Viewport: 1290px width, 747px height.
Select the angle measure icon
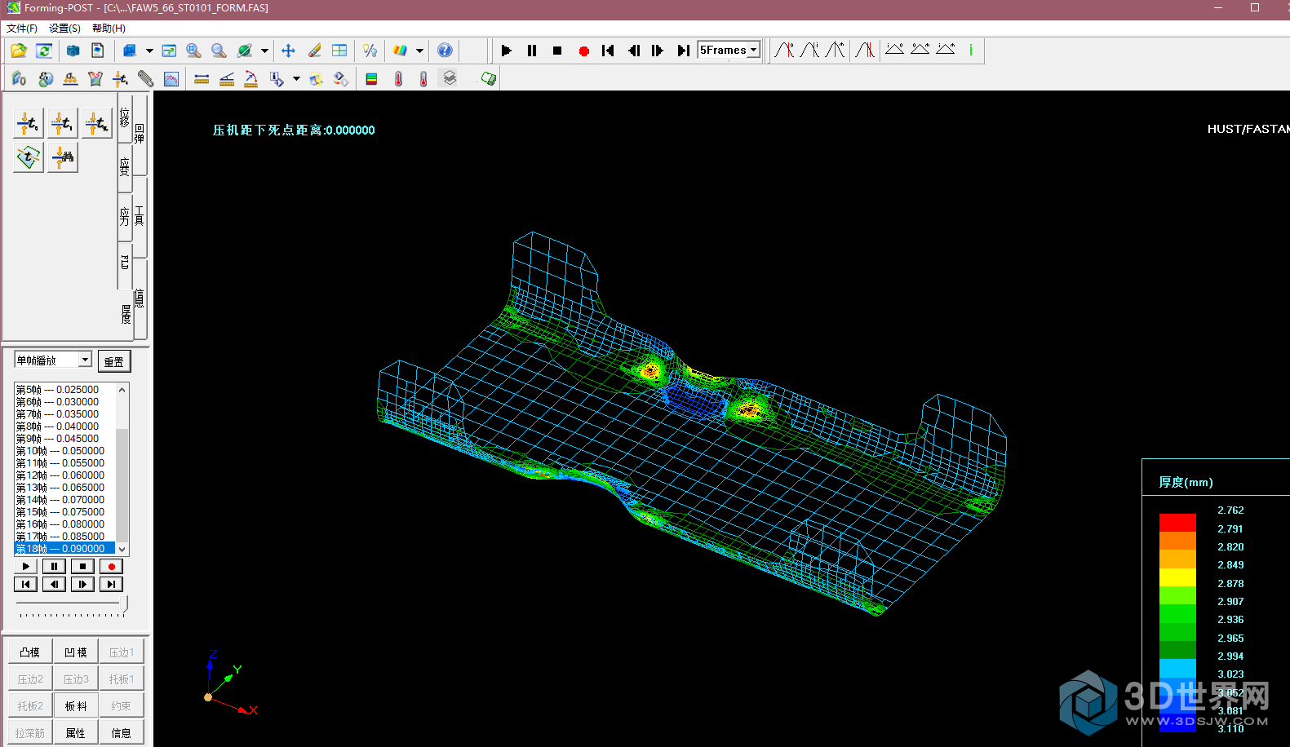tap(227, 78)
